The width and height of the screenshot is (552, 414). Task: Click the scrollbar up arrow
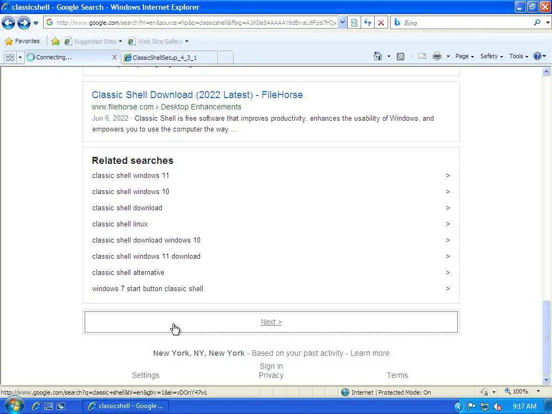(x=547, y=72)
